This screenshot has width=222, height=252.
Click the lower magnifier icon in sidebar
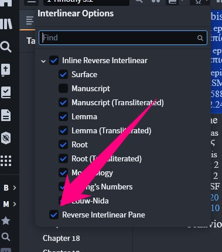click(x=6, y=237)
